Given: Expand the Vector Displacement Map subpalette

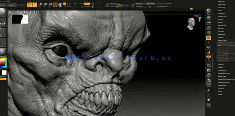Looking at the screenshot, I should pyautogui.click(x=226, y=79).
